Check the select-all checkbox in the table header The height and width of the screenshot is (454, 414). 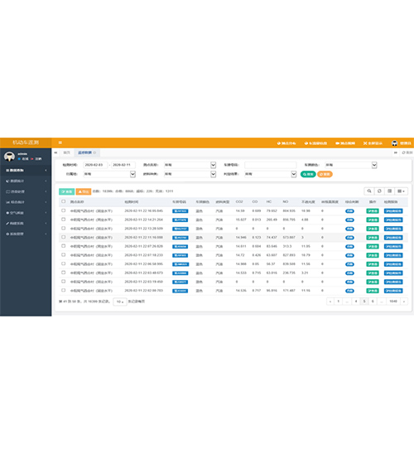64,201
